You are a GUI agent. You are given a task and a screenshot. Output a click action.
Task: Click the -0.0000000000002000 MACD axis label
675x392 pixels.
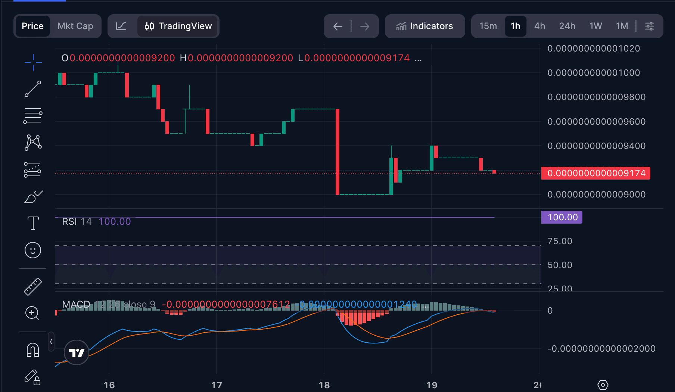point(601,349)
